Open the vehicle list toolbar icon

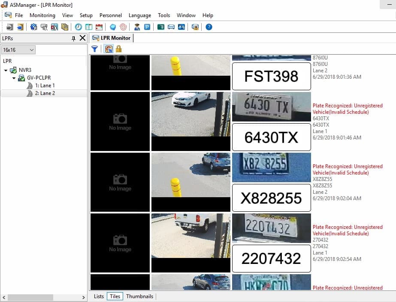[x=161, y=27]
